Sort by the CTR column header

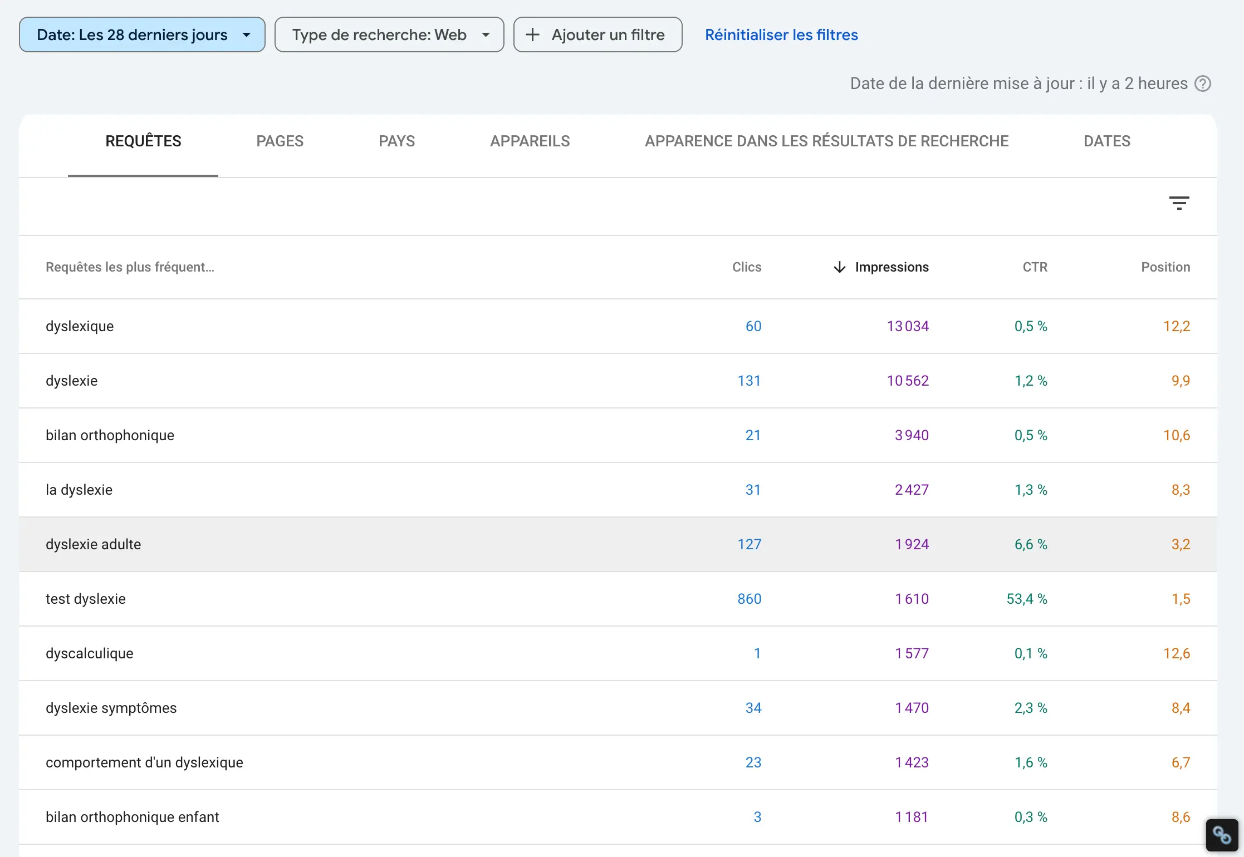[x=1035, y=267]
